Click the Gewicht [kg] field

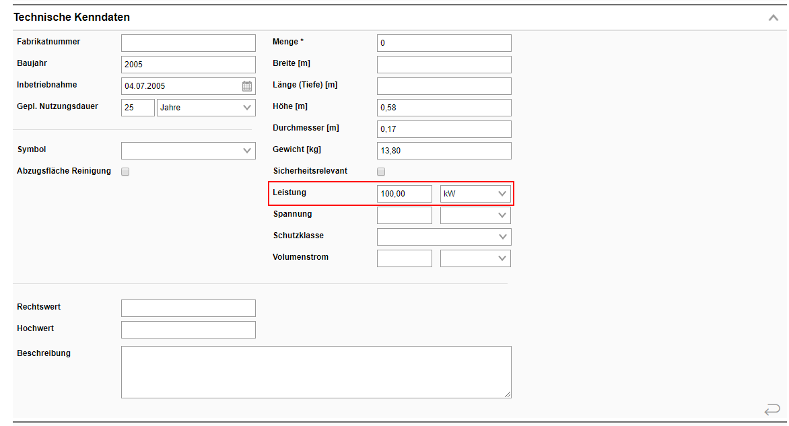click(x=444, y=151)
